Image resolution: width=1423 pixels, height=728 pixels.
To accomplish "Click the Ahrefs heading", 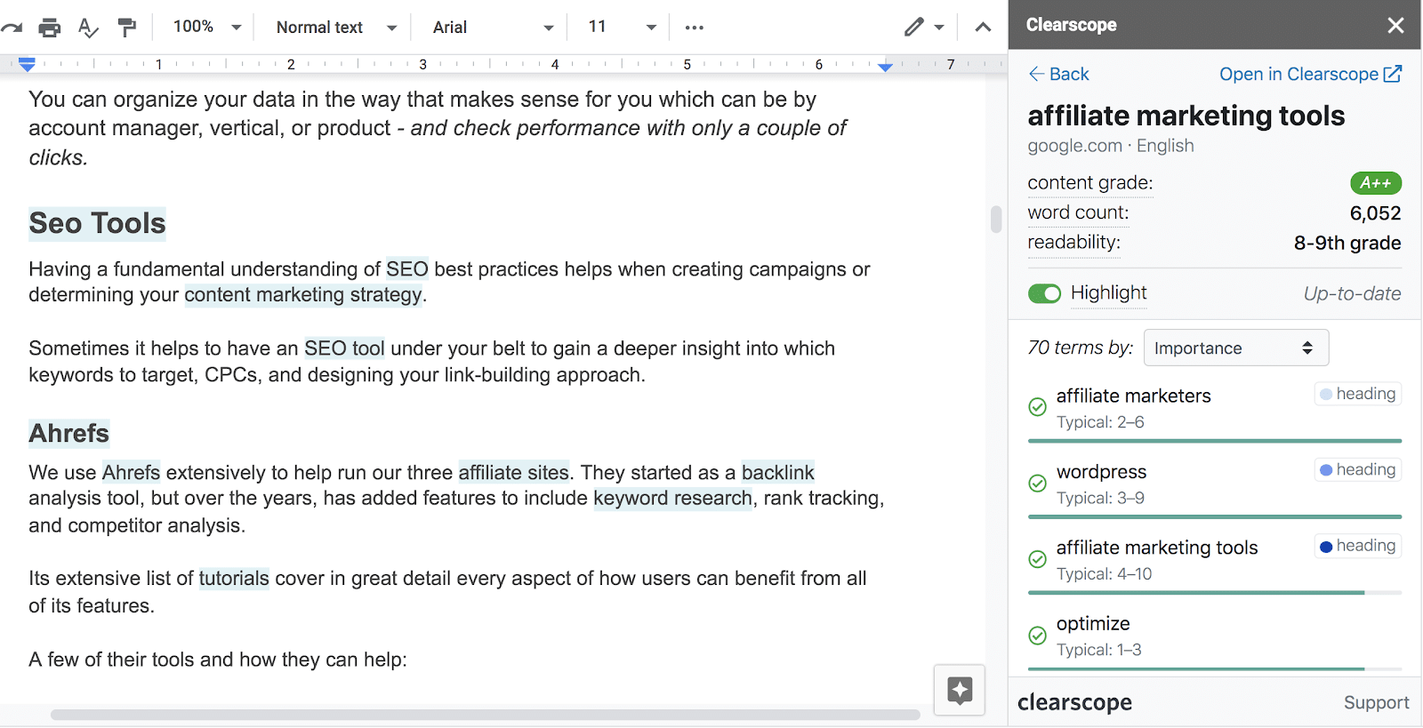I will pyautogui.click(x=69, y=433).
